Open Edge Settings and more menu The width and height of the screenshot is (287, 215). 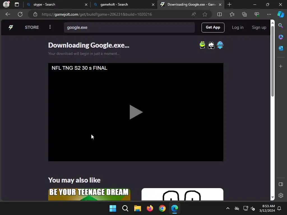(269, 14)
